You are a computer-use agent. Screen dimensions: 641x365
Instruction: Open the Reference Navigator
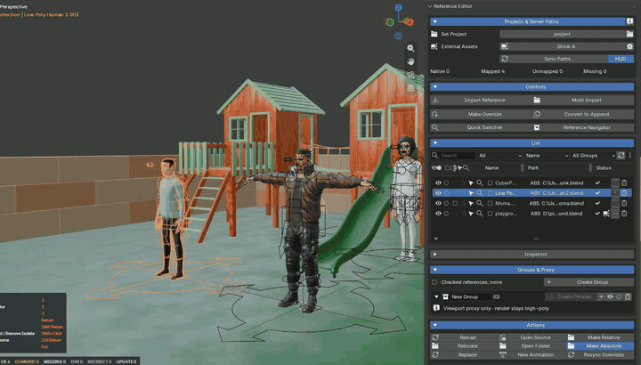[x=583, y=127]
